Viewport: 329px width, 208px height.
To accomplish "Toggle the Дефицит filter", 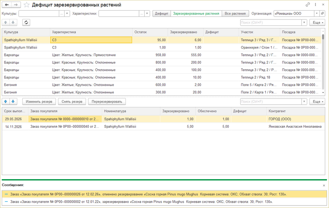I will coord(162,14).
